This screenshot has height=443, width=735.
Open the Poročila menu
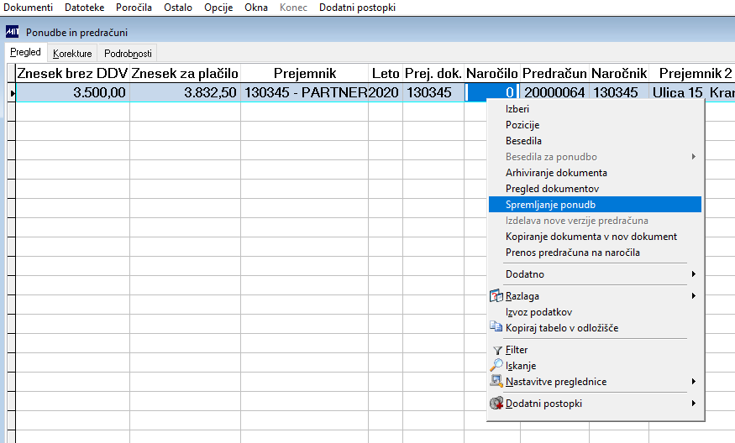click(x=134, y=8)
